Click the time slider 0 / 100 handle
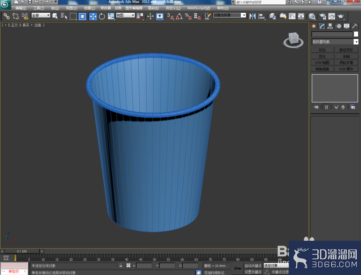Image resolution: width=361 pixels, height=275 pixels. click(x=22, y=251)
